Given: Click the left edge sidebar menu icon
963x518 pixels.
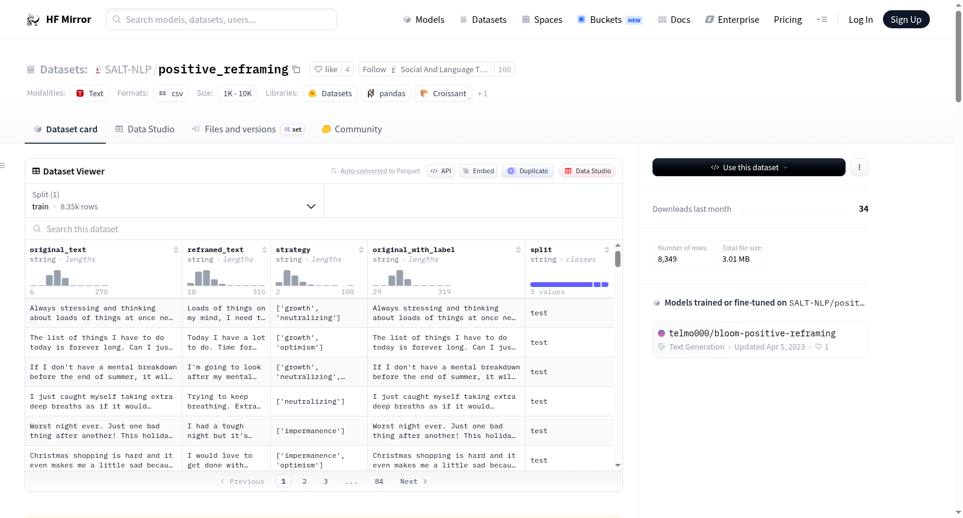Looking at the screenshot, I should pos(2,165).
